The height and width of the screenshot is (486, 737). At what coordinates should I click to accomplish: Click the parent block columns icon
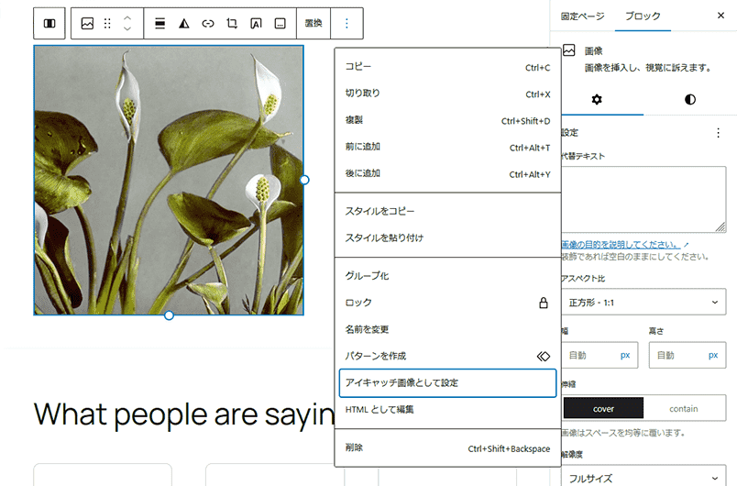click(49, 24)
